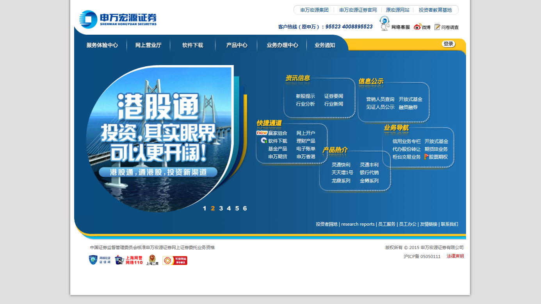Click the 网络社会征信网 shield badge
The image size is (541, 304).
100,260
